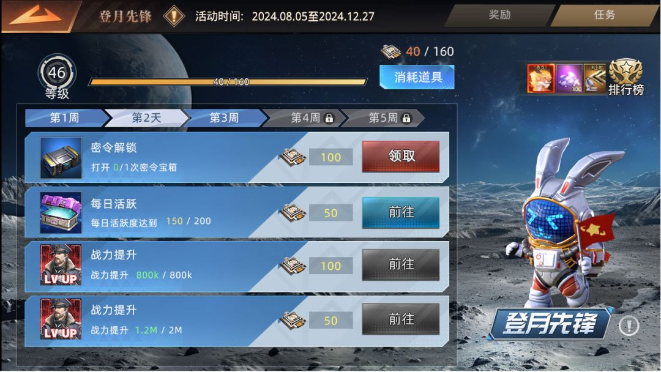Tap the purple crystal reward icon

[x=569, y=78]
